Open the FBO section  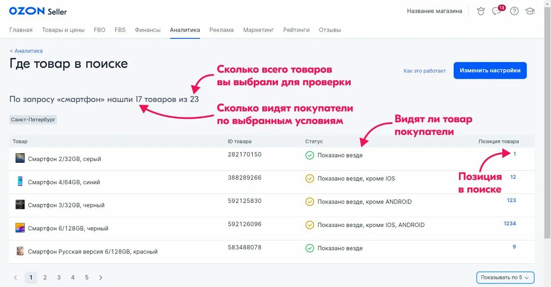point(99,30)
